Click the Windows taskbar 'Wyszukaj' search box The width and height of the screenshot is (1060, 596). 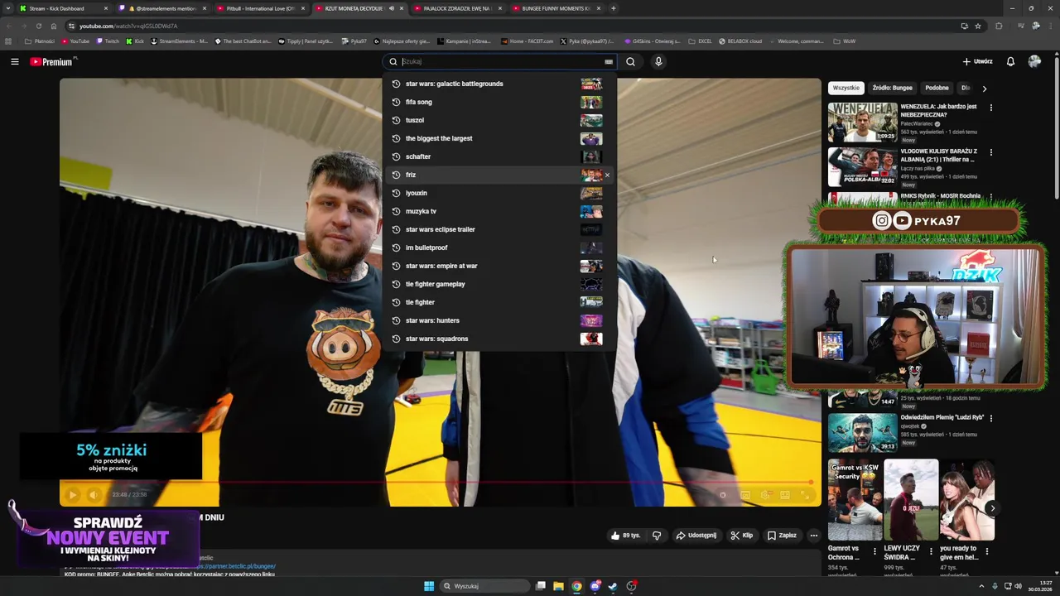(x=485, y=586)
